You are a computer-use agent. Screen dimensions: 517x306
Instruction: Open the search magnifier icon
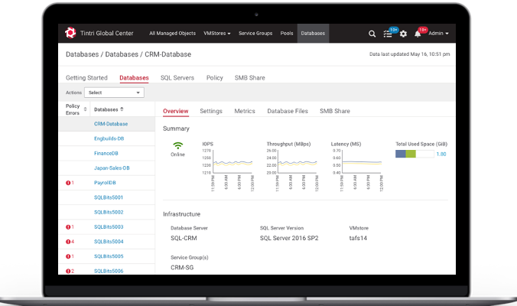click(372, 34)
